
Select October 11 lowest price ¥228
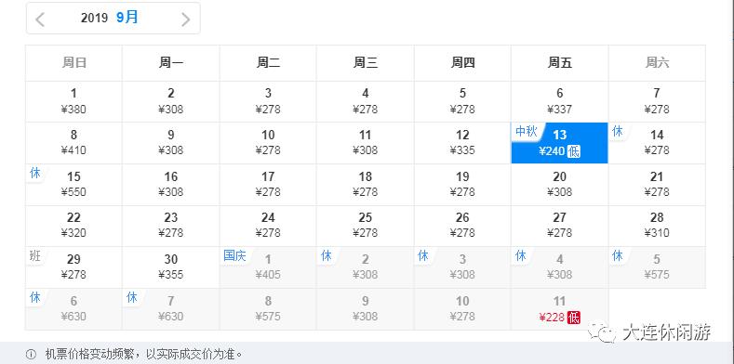pyautogui.click(x=559, y=309)
